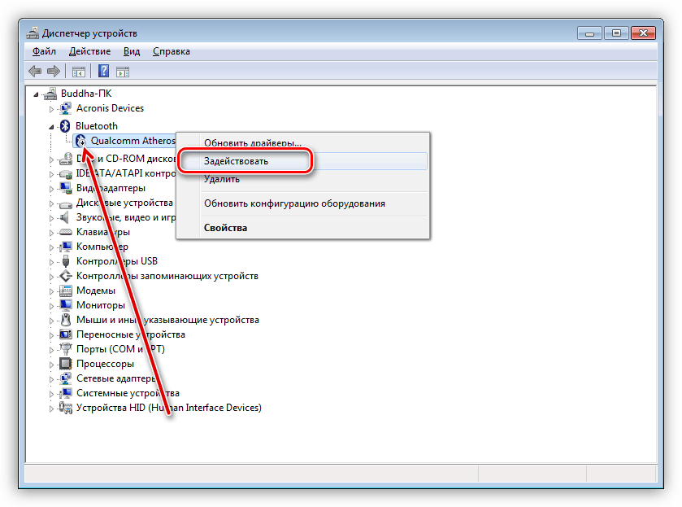
Task: Click the Мониторы icon
Action: coord(66,305)
